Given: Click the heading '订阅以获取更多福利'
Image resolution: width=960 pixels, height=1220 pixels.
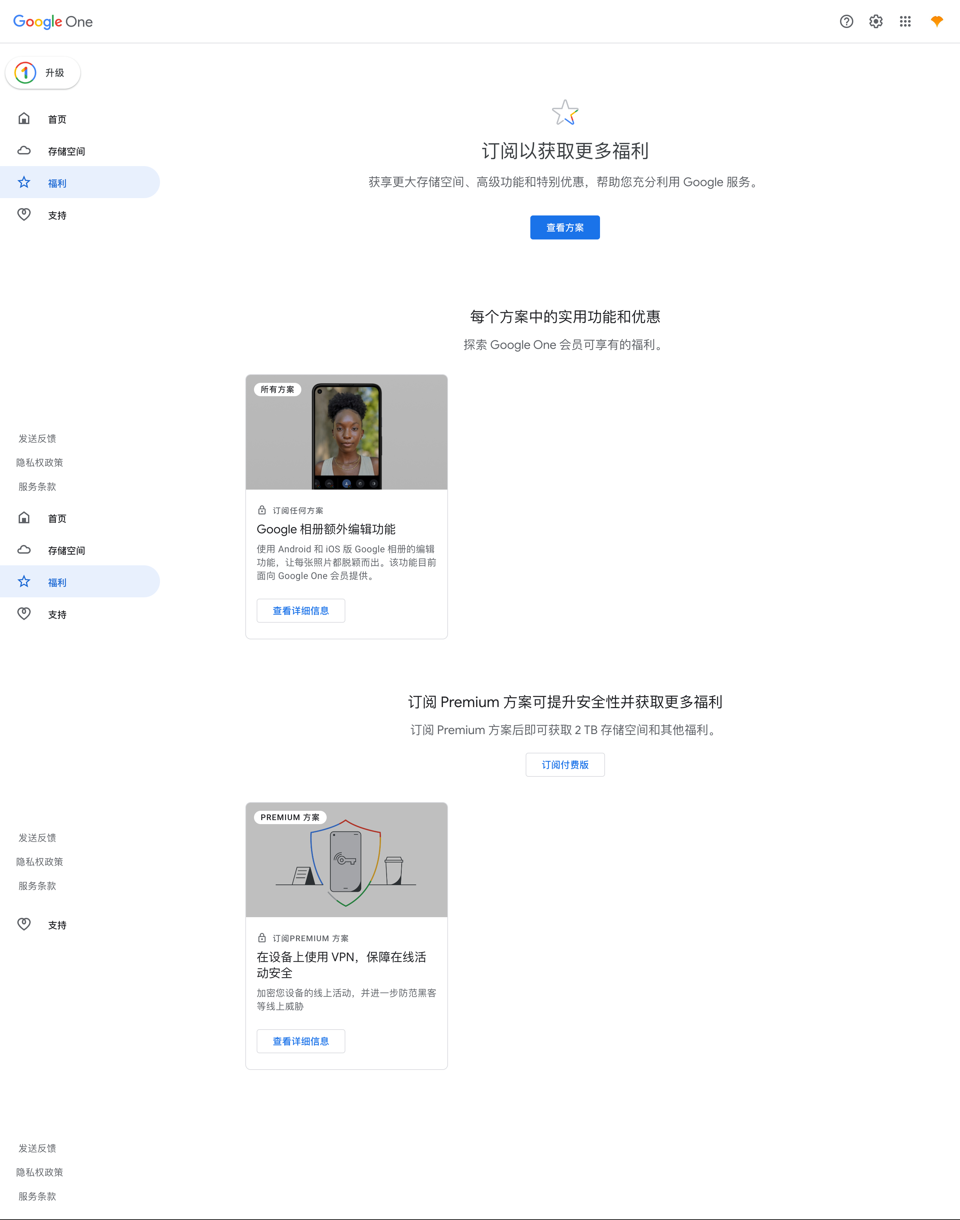Looking at the screenshot, I should pos(565,151).
